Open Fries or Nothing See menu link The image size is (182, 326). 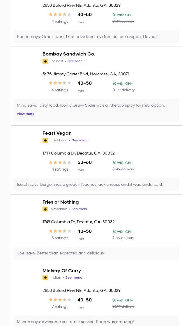click(80, 209)
